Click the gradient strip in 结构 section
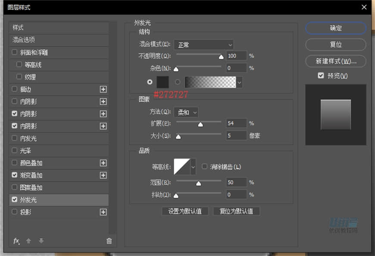Image resolution: width=375 pixels, height=256 pixels. [210, 82]
